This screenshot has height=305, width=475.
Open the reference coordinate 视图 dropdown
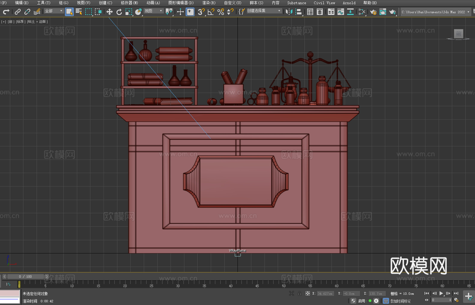[153, 11]
